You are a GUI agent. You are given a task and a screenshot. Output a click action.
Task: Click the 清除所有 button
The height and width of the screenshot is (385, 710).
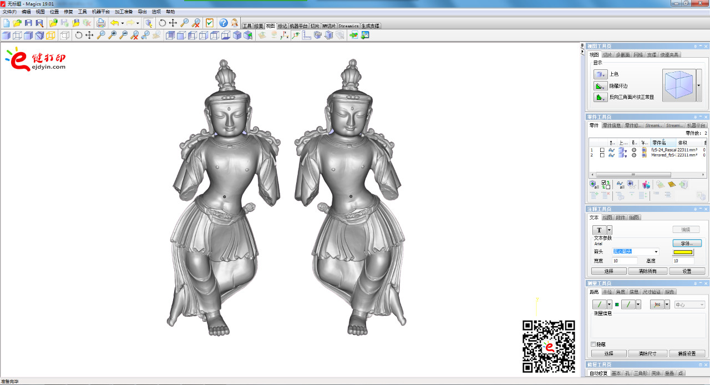click(x=648, y=271)
